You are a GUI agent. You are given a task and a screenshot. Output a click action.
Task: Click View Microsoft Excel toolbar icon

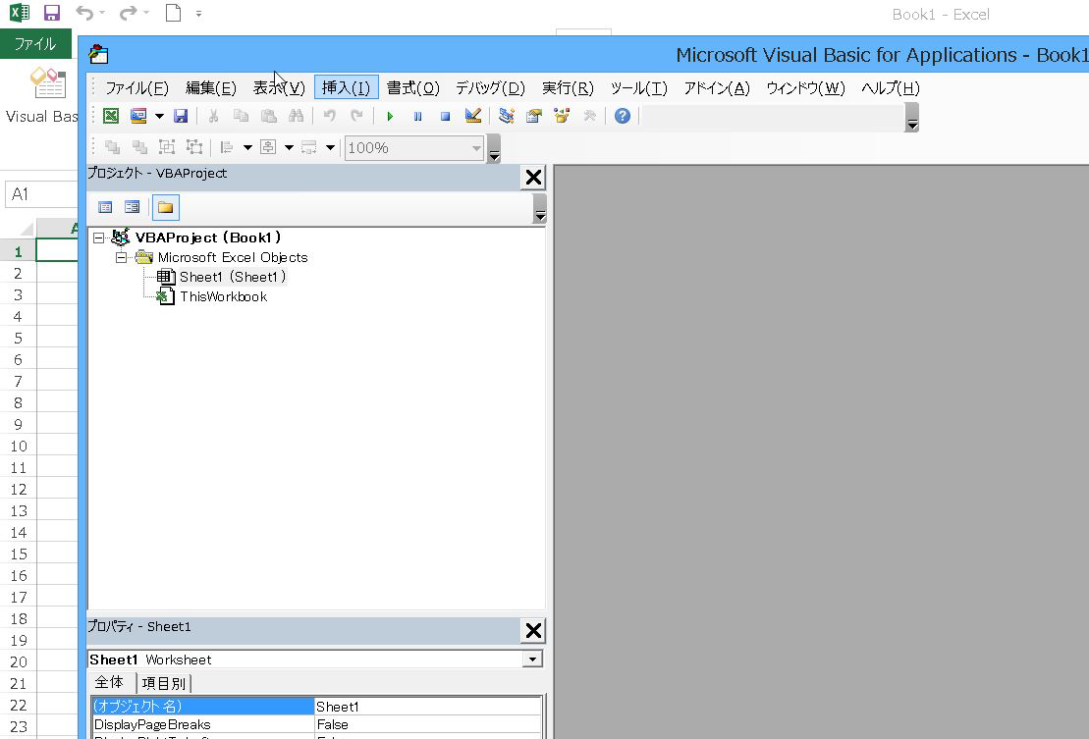[x=111, y=116]
